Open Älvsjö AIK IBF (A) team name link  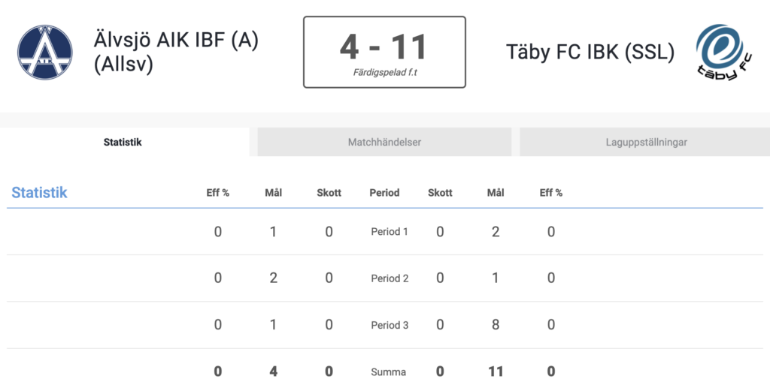pyautogui.click(x=176, y=52)
